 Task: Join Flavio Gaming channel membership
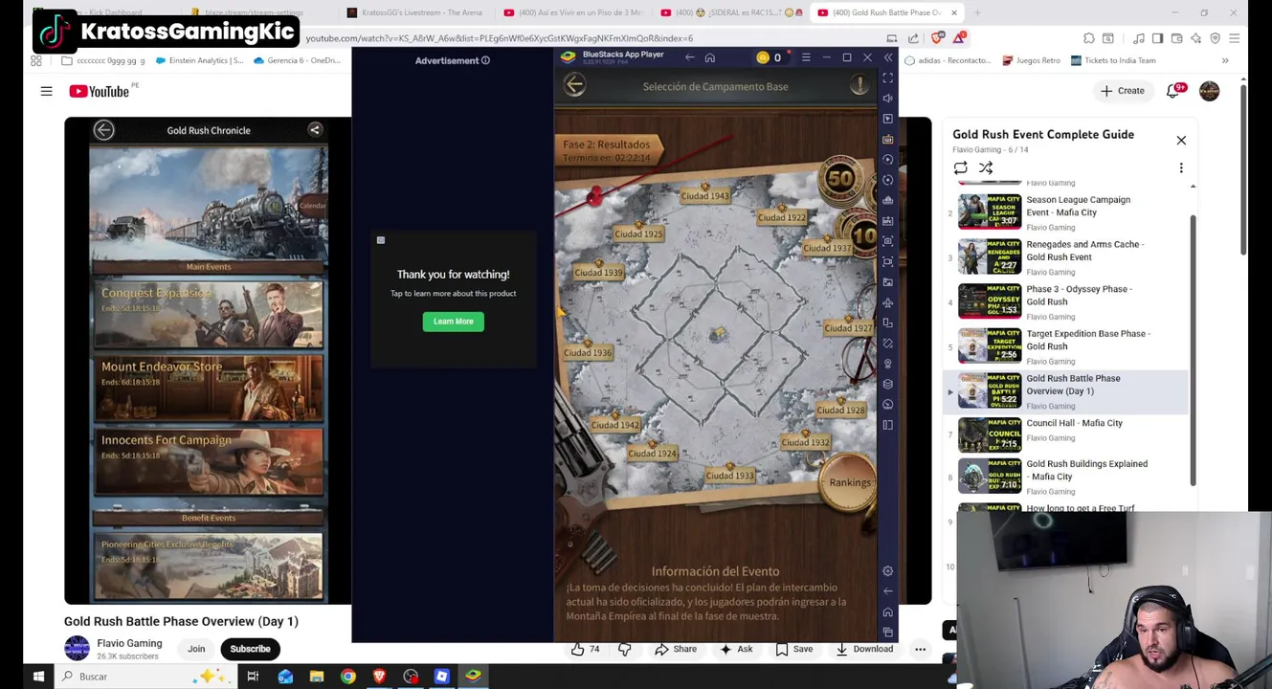(x=196, y=649)
